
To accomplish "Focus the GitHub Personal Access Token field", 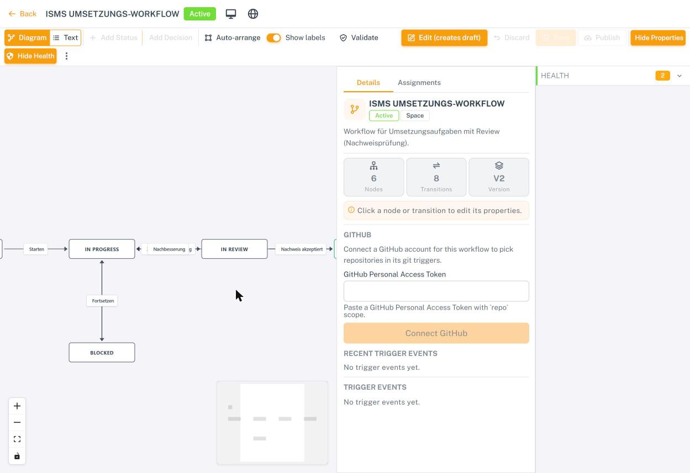I will 436,291.
